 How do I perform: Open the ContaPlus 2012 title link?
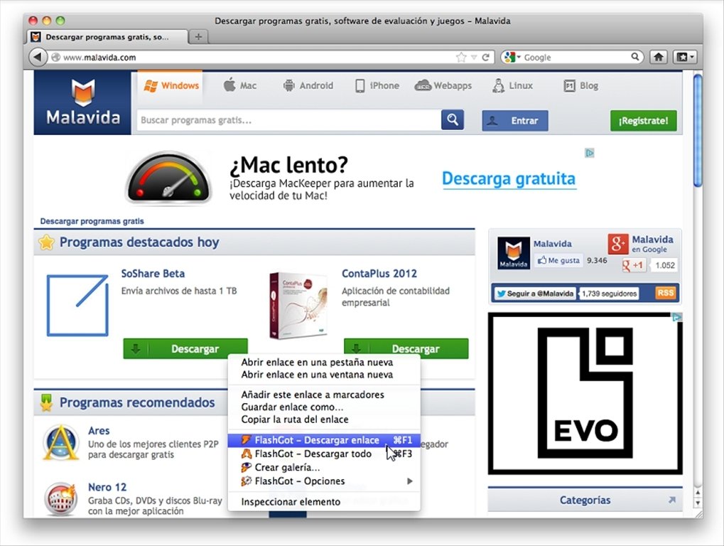[379, 274]
